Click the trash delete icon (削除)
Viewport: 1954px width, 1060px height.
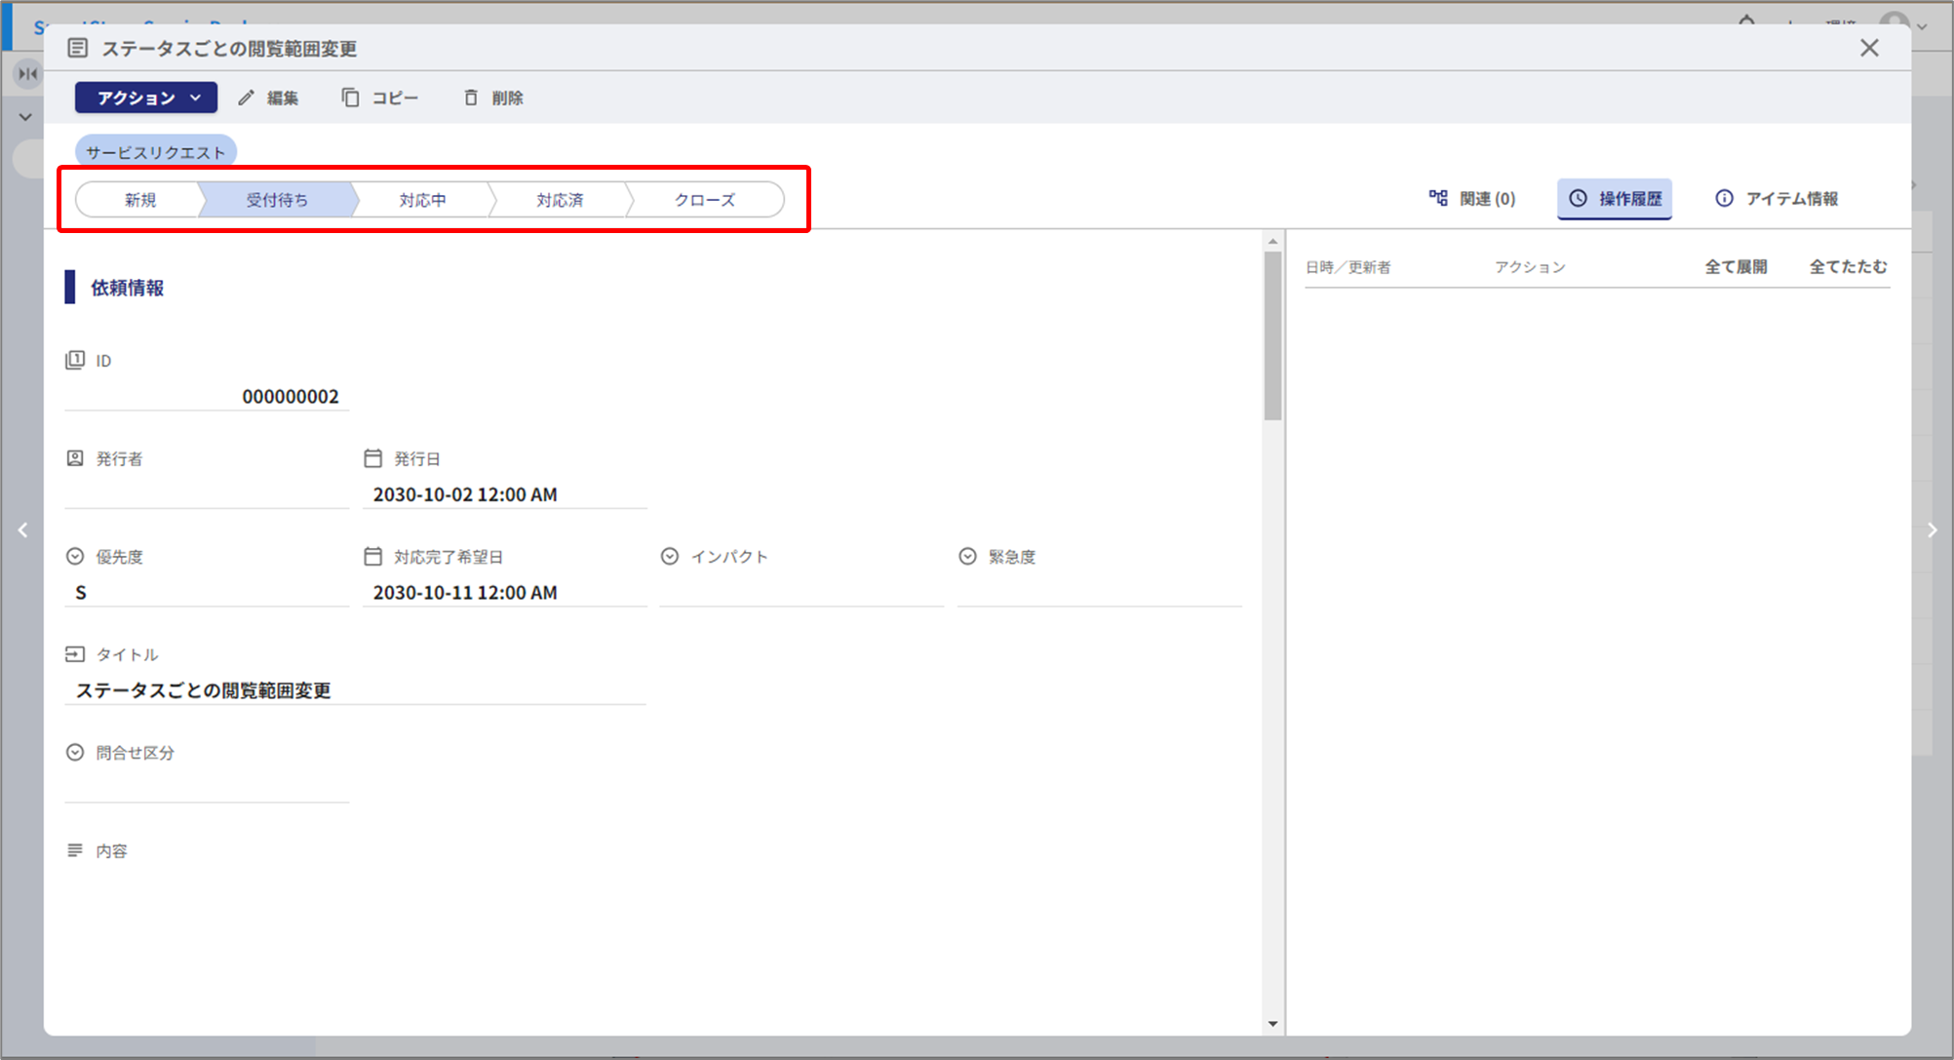coord(471,98)
